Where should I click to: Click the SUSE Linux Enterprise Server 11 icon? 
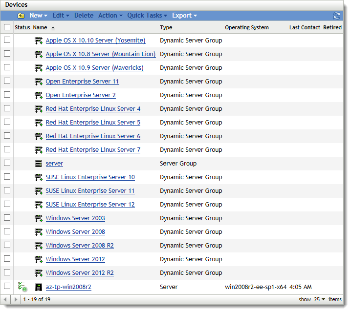click(39, 191)
